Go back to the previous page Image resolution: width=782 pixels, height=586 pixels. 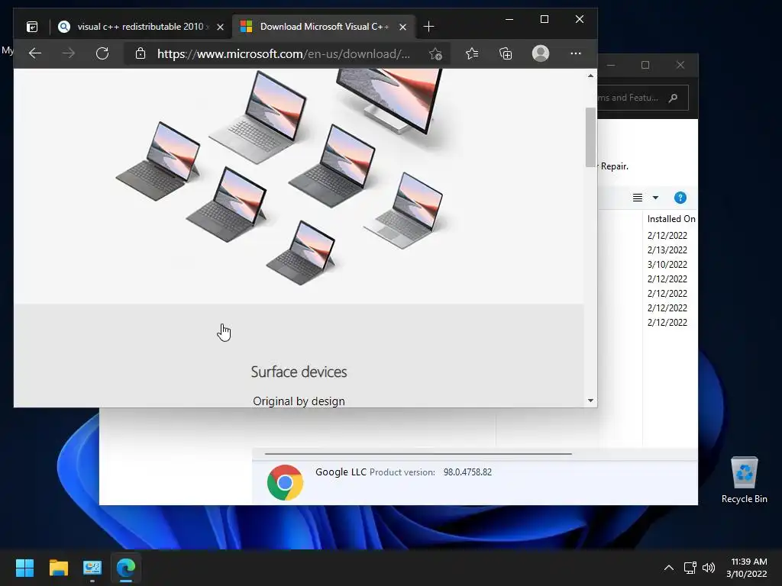[35, 53]
